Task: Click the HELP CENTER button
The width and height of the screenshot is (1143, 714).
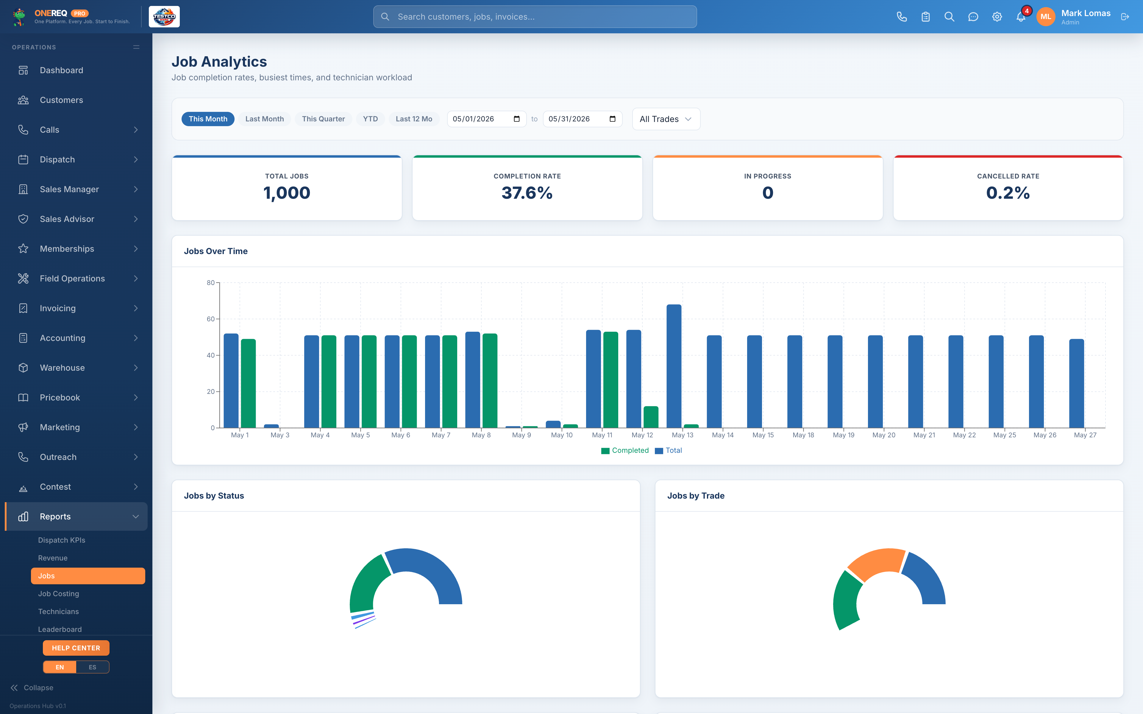Action: coord(76,648)
